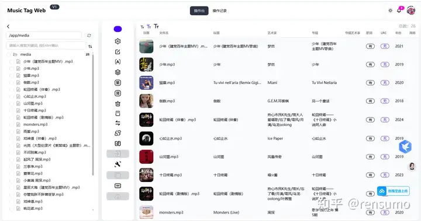Image resolution: width=421 pixels, height=221 pixels.
Task: Select 少年.mp3 in the file tree
Action: pos(31,69)
